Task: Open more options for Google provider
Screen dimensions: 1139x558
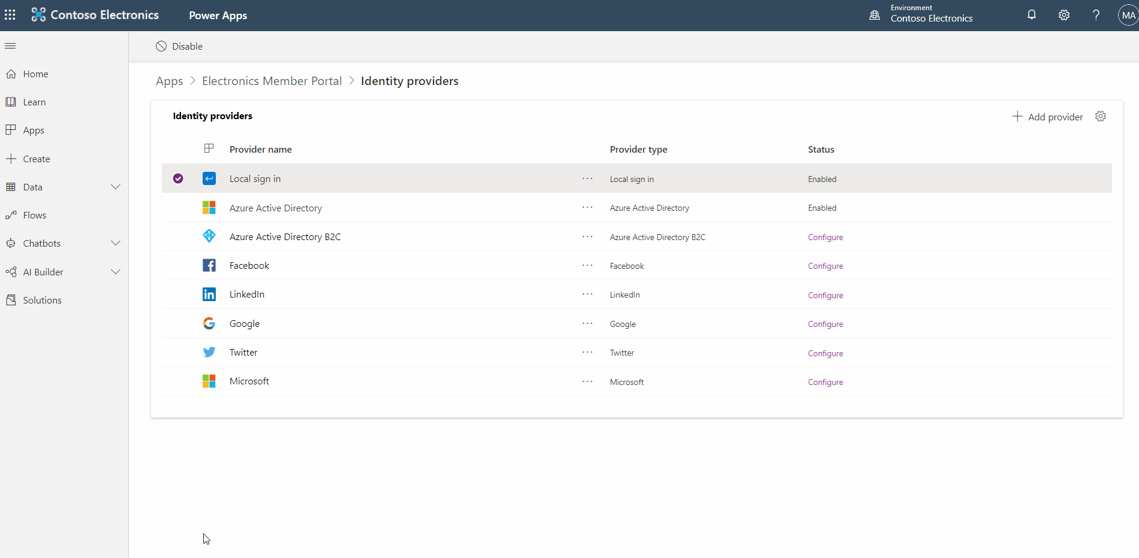Action: (587, 323)
